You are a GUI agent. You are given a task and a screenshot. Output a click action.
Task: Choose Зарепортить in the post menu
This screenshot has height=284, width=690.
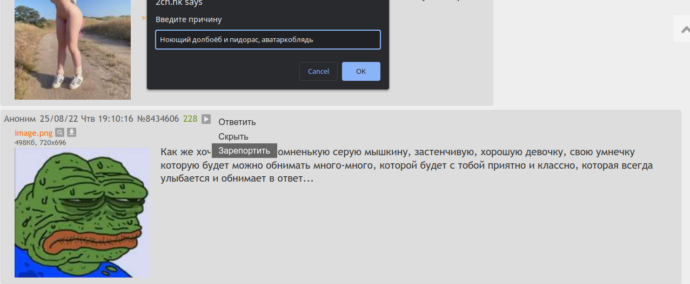pos(244,150)
